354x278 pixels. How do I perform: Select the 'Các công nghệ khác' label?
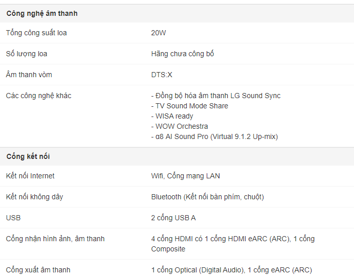click(38, 96)
